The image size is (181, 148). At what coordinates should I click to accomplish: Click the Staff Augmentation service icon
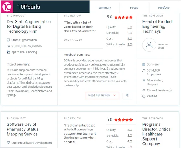tap(8, 40)
